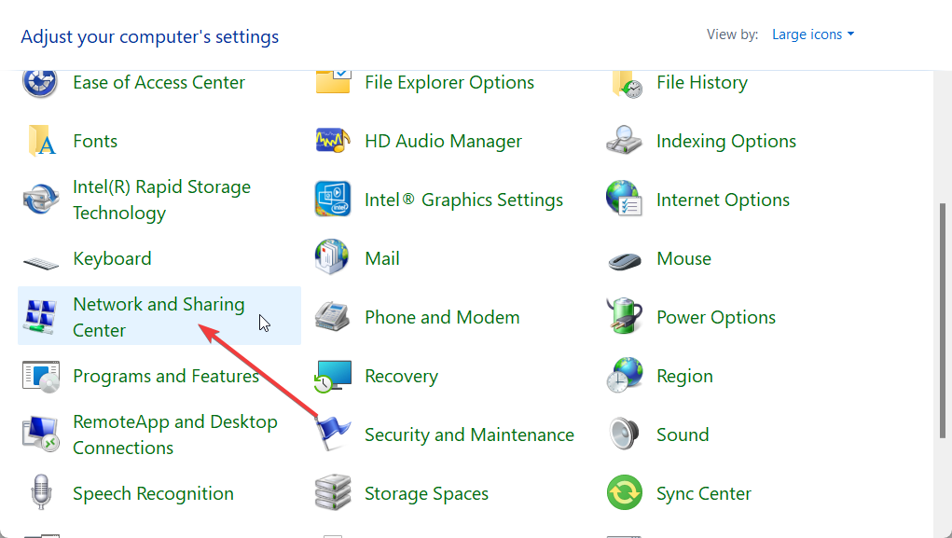Select RemoteApp and Desktop Connections
The image size is (952, 538).
click(175, 435)
